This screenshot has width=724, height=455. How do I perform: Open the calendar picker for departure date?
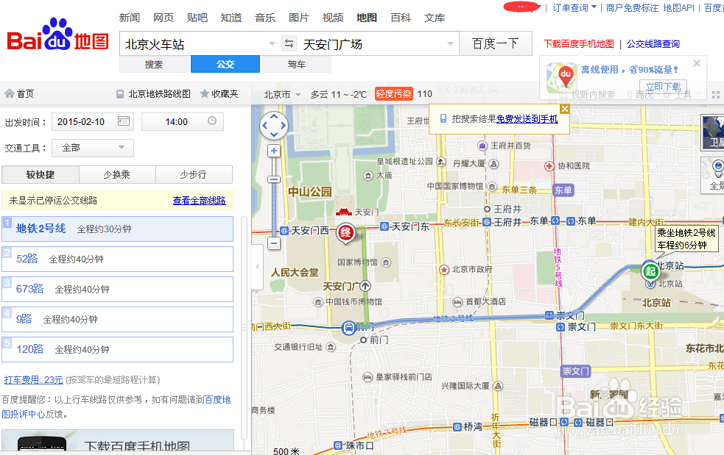(x=123, y=121)
